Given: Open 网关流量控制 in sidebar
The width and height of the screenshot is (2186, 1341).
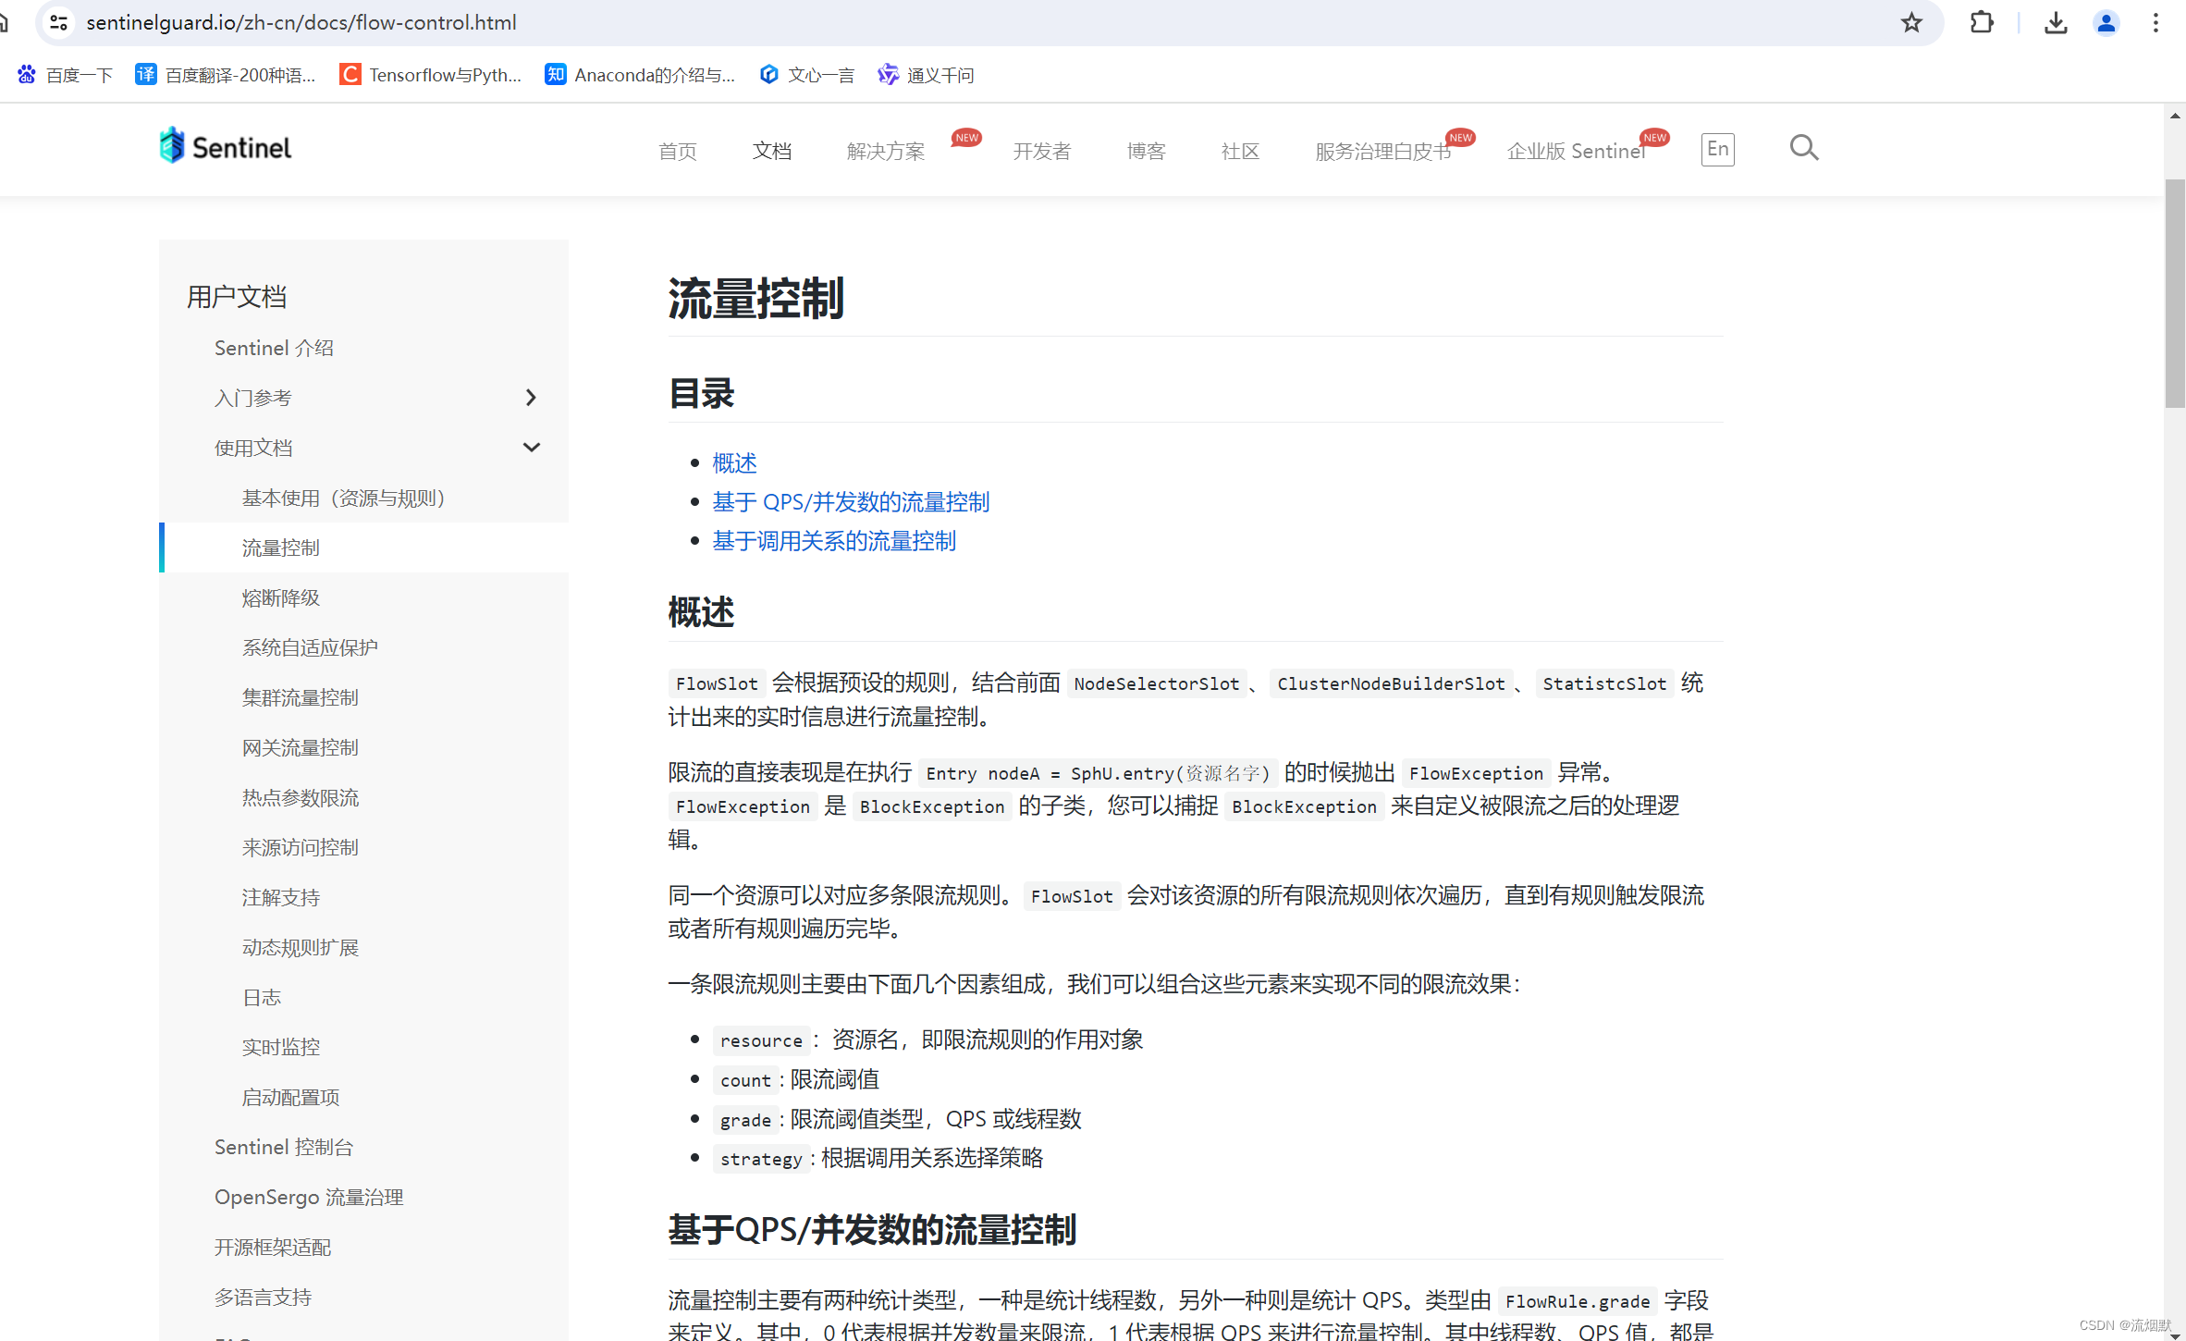Looking at the screenshot, I should (301, 747).
